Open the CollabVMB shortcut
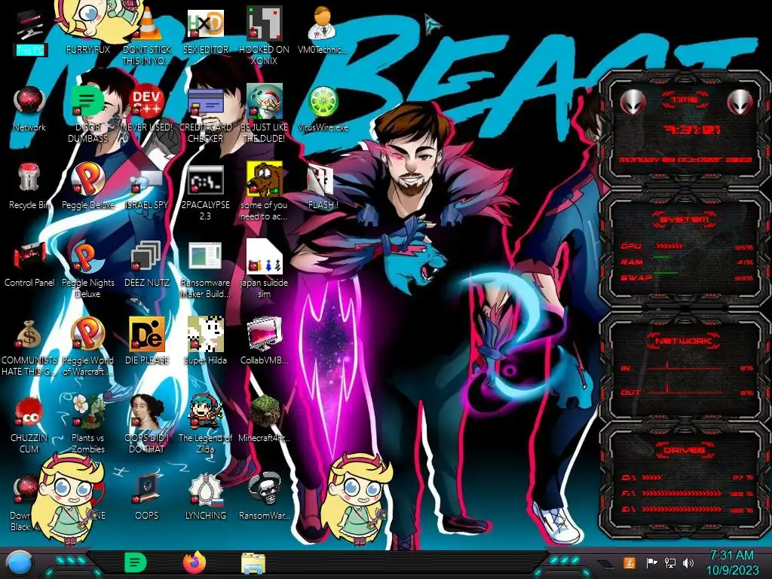The width and height of the screenshot is (772, 579). [x=264, y=341]
